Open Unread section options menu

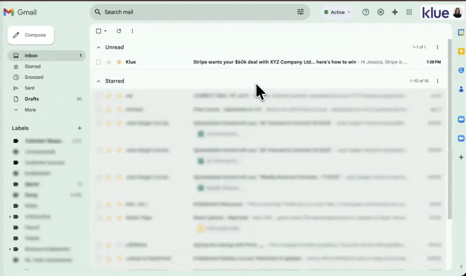coord(437,47)
